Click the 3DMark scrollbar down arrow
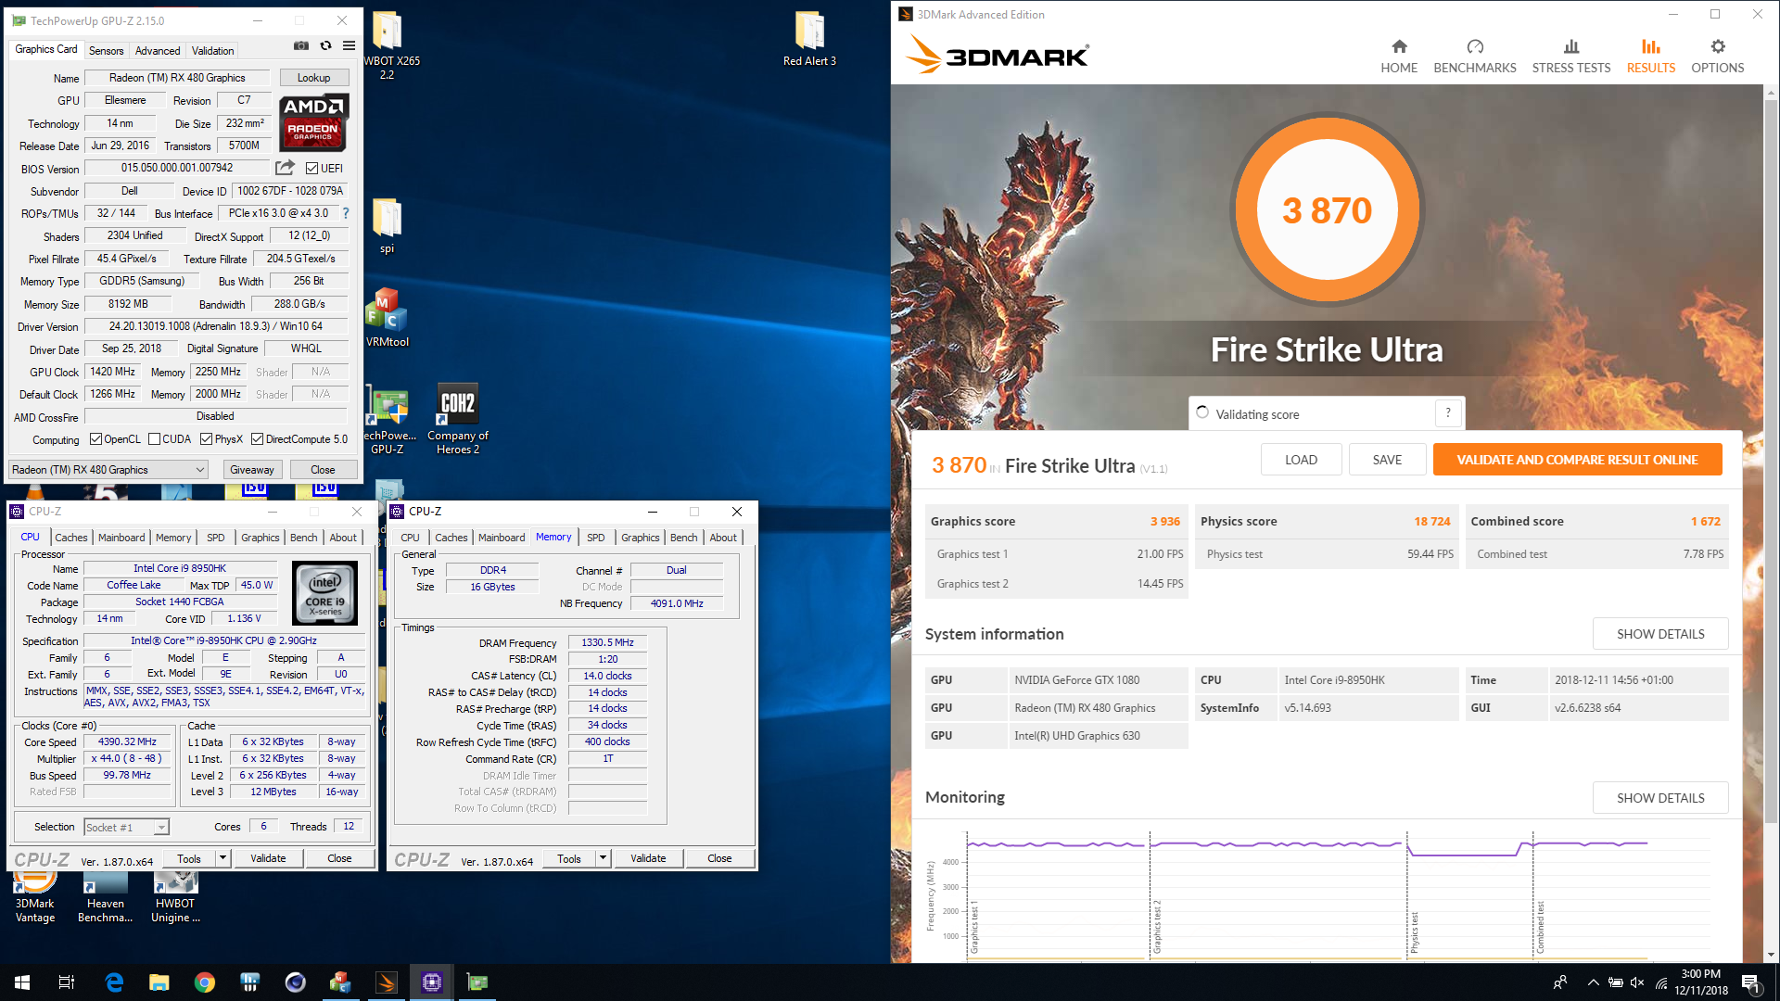This screenshot has width=1780, height=1001. coord(1771,955)
